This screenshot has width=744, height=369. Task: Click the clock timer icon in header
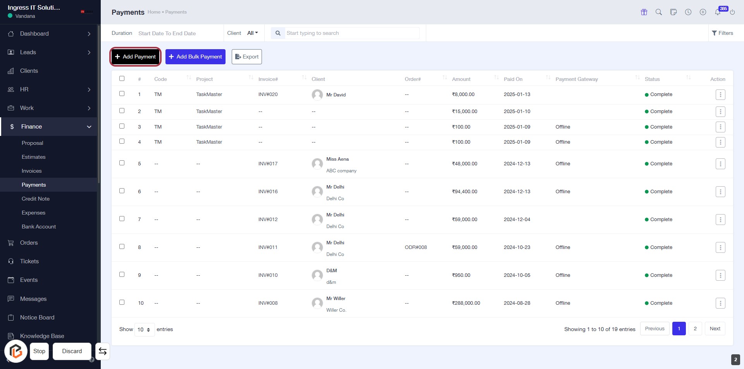coord(688,12)
